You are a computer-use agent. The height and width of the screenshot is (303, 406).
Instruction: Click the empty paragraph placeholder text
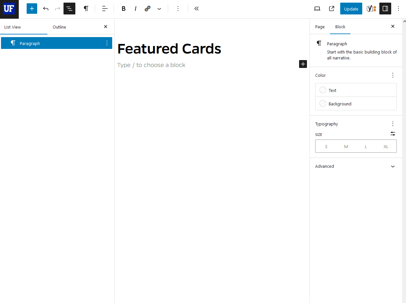pos(151,65)
